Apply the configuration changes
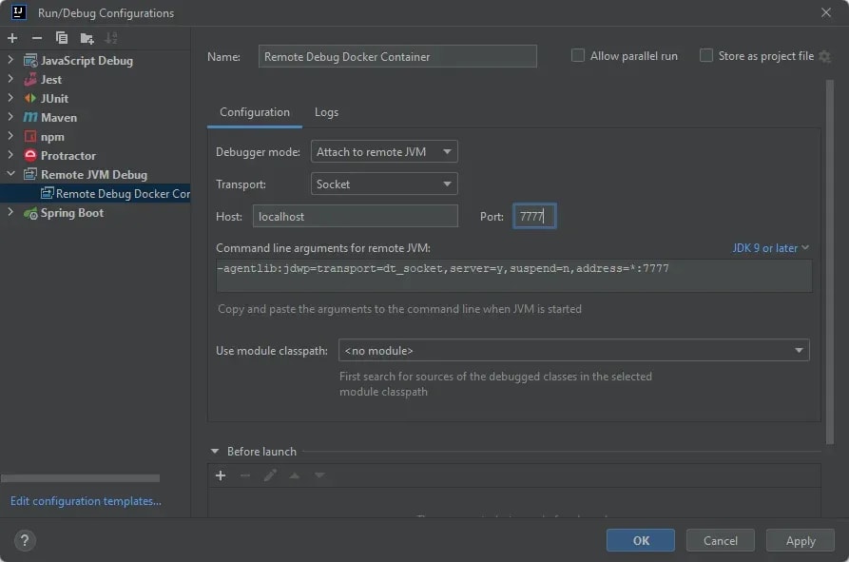 pyautogui.click(x=800, y=540)
